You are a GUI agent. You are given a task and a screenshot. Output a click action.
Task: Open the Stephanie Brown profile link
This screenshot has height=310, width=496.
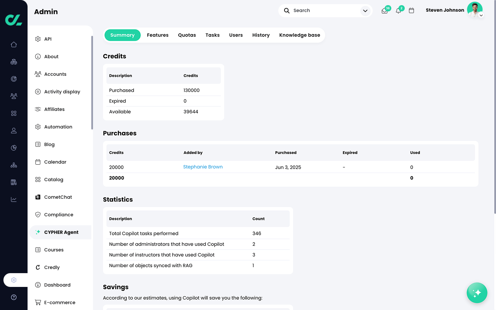coord(203,167)
